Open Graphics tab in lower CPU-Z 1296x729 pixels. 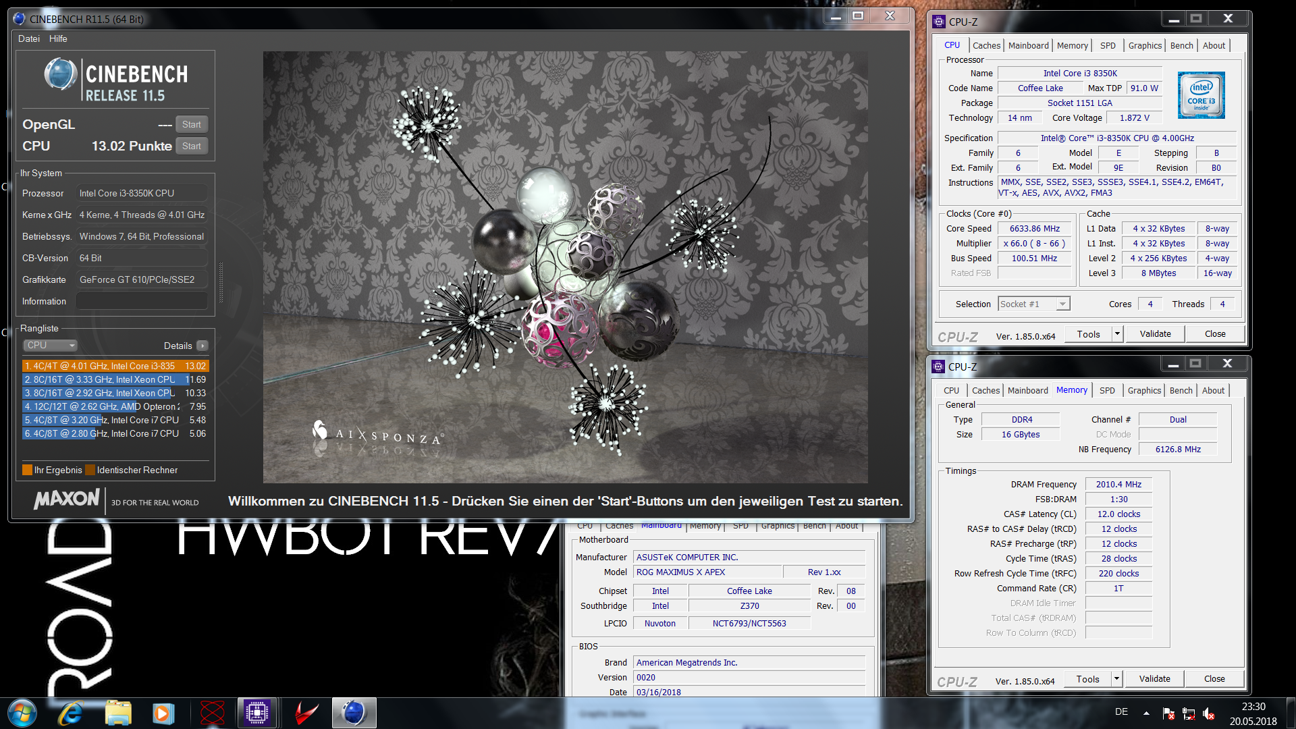point(1144,390)
